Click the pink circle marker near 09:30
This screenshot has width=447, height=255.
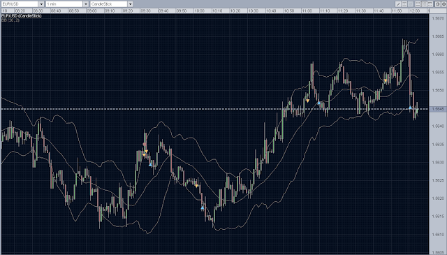click(x=145, y=145)
